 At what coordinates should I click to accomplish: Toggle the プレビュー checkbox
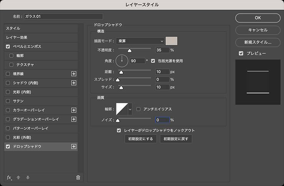(241, 53)
